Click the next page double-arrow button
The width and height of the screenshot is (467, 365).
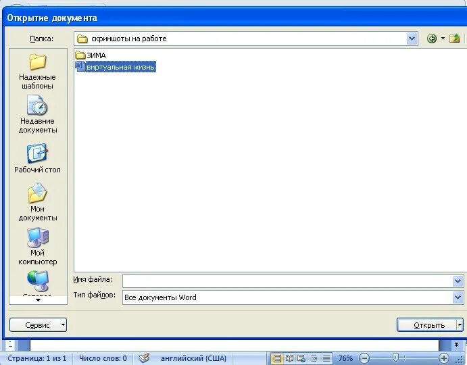[457, 345]
